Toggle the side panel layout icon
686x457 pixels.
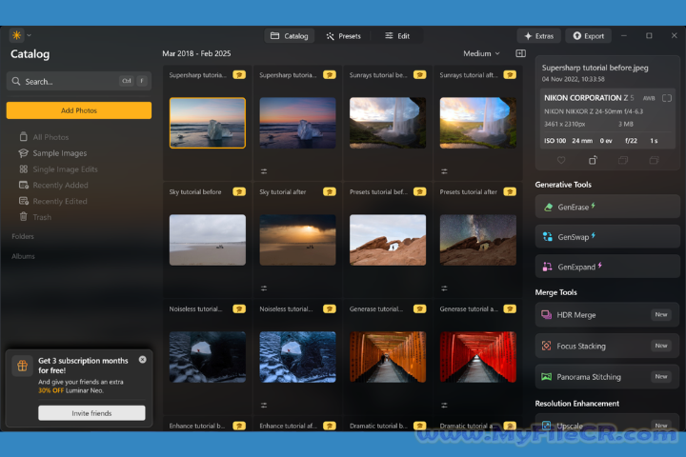520,53
